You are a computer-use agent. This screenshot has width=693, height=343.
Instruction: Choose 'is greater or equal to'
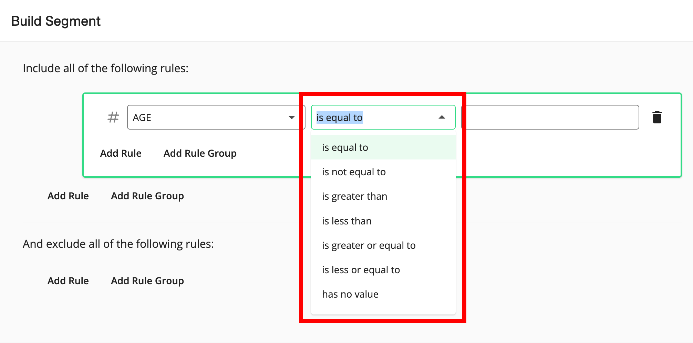pyautogui.click(x=369, y=245)
